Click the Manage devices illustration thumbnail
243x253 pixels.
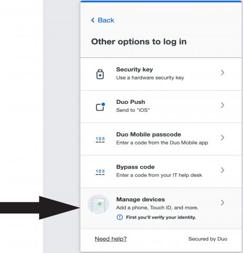(98, 204)
